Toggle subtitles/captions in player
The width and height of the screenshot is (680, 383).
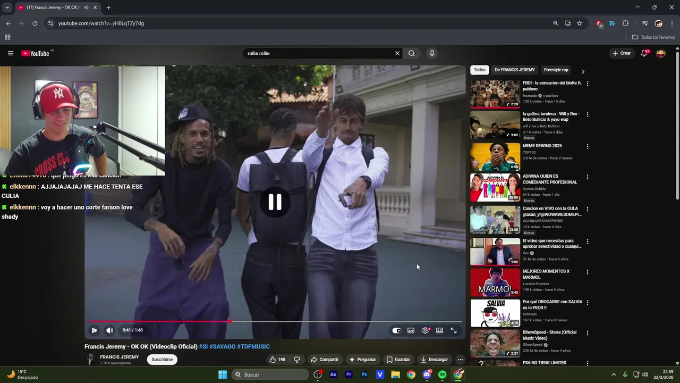tap(411, 330)
